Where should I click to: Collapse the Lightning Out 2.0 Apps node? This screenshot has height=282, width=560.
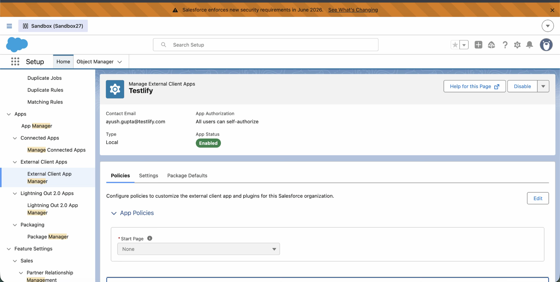pos(15,193)
